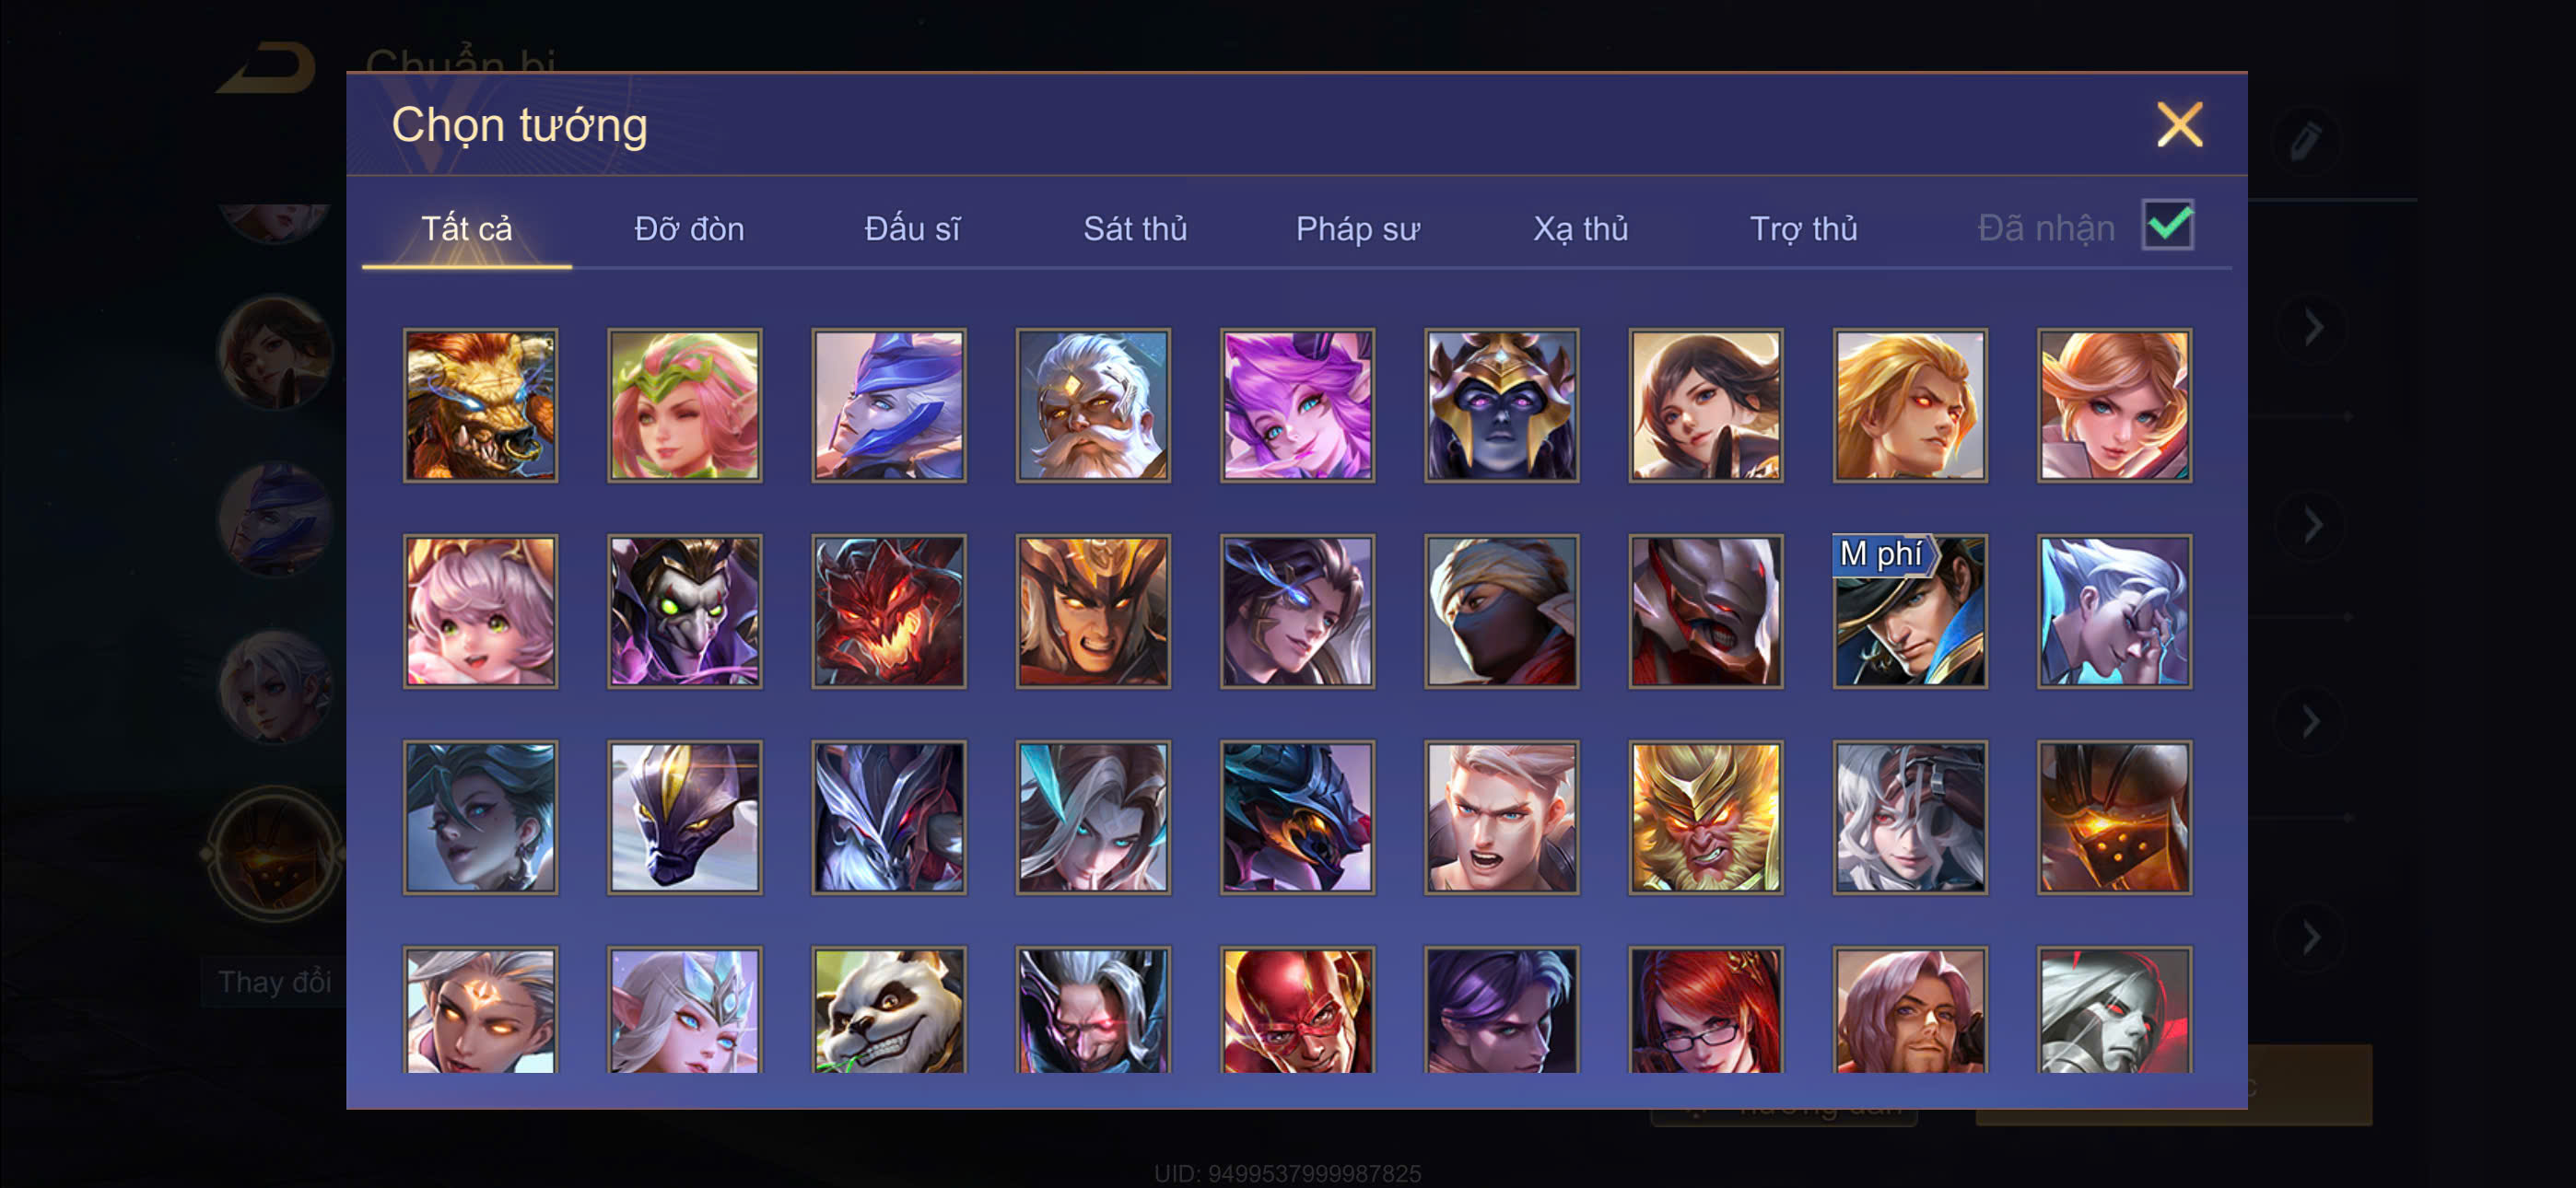
Task: Switch to the 'Trợ thủ' tab
Action: pyautogui.click(x=1803, y=229)
